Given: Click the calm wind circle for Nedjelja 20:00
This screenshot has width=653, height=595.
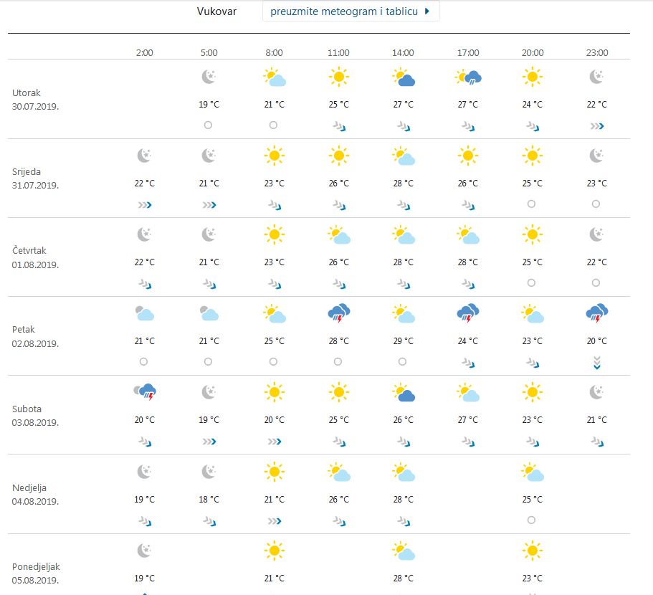Looking at the screenshot, I should tap(531, 520).
